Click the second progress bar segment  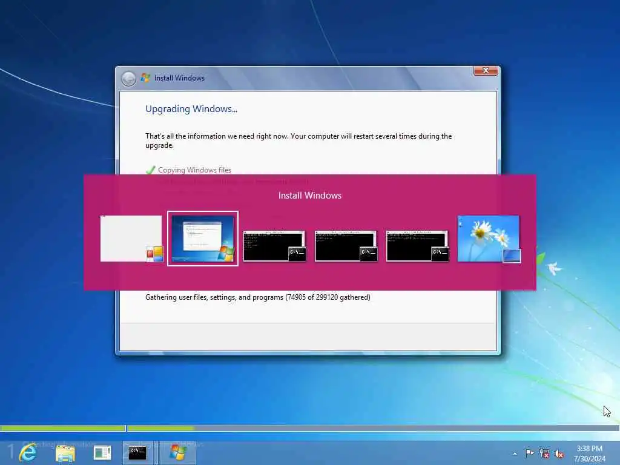click(373, 428)
